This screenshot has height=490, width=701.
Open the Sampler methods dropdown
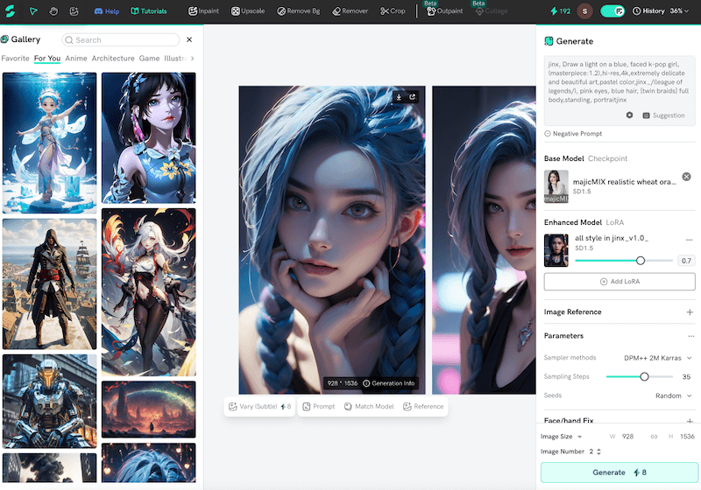(x=657, y=358)
